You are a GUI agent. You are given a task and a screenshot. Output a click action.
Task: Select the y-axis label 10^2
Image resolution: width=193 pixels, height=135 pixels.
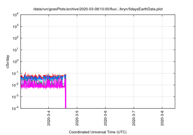tap(15, 38)
